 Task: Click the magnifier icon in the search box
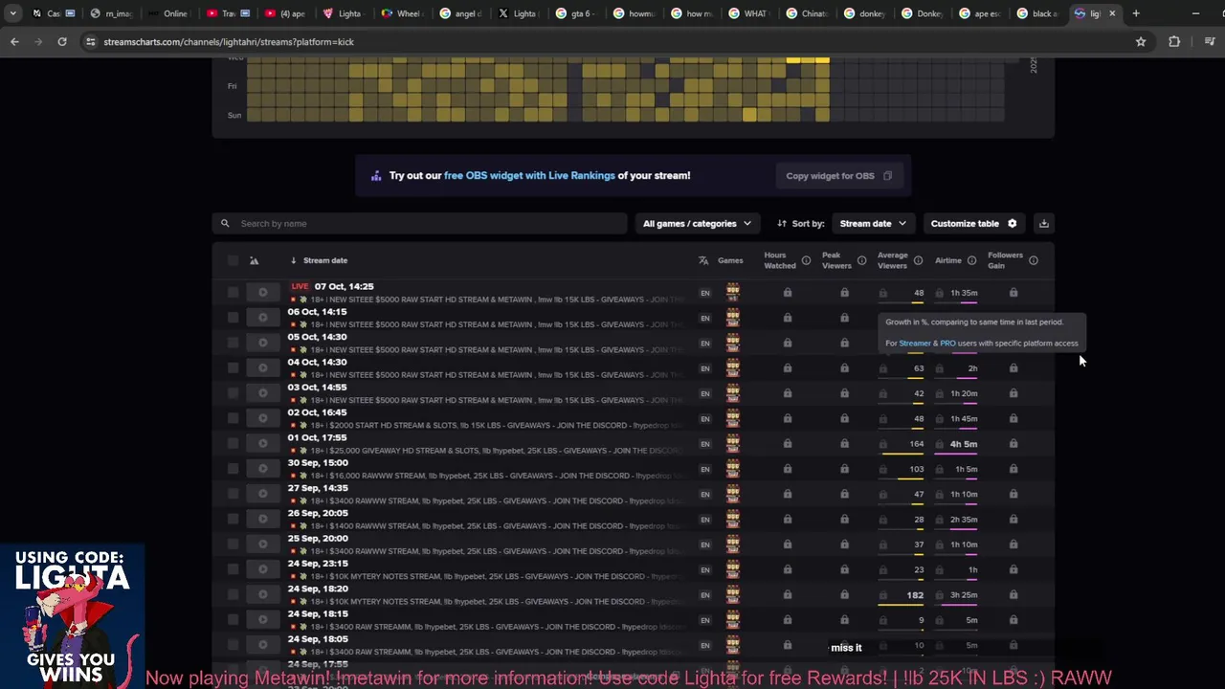point(225,223)
